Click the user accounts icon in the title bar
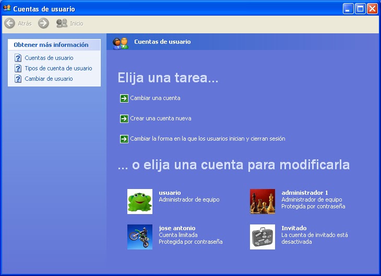381x276 pixels. click(x=7, y=8)
